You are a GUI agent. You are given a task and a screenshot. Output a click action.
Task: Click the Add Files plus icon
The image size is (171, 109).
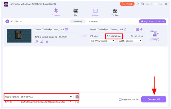[7, 21]
